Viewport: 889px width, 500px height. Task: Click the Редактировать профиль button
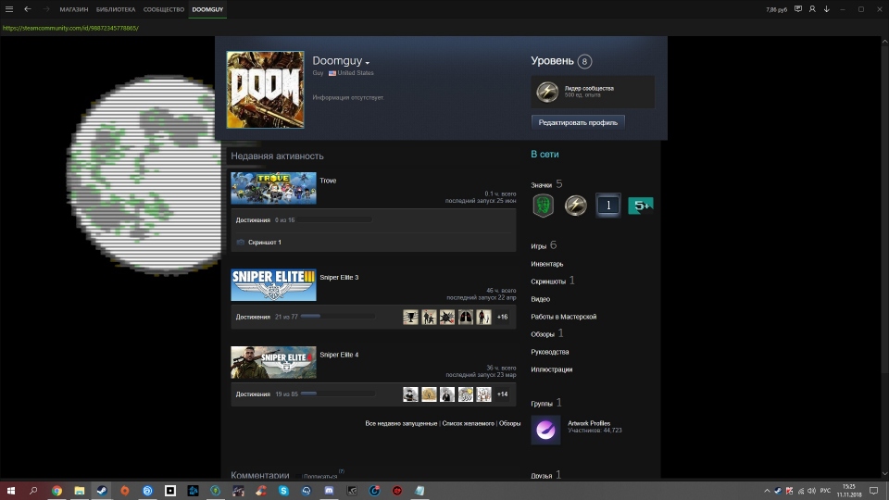(x=578, y=122)
